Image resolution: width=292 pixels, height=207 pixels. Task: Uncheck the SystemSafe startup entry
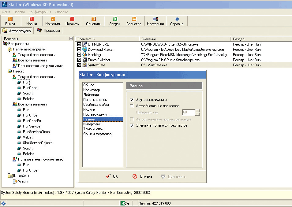(x=79, y=65)
